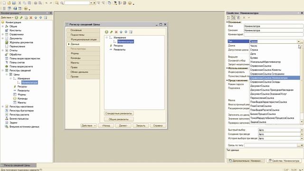Click the round run/debug icon in second toolbar row
Screen dimensions: 304x171
(26, 9)
